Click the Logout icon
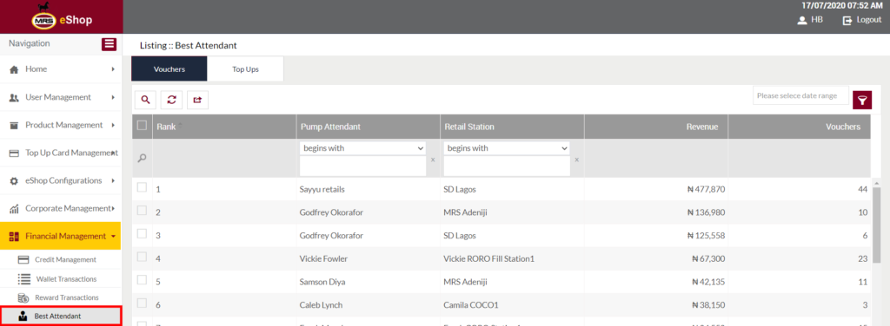The height and width of the screenshot is (326, 890). pyautogui.click(x=847, y=21)
